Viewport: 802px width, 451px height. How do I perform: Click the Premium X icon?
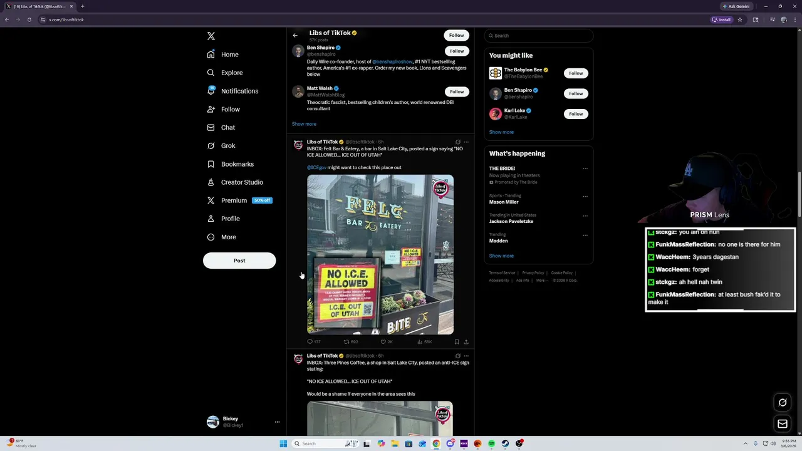211,200
